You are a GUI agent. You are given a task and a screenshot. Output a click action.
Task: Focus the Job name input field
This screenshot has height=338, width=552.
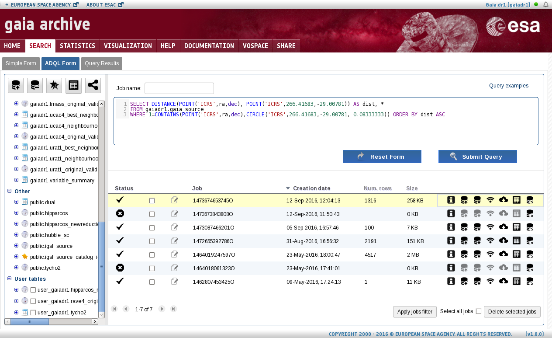tap(179, 88)
